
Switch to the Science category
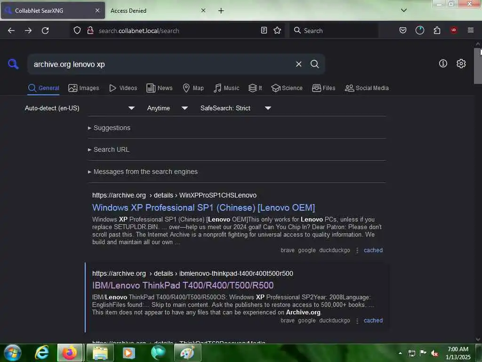pos(287,88)
